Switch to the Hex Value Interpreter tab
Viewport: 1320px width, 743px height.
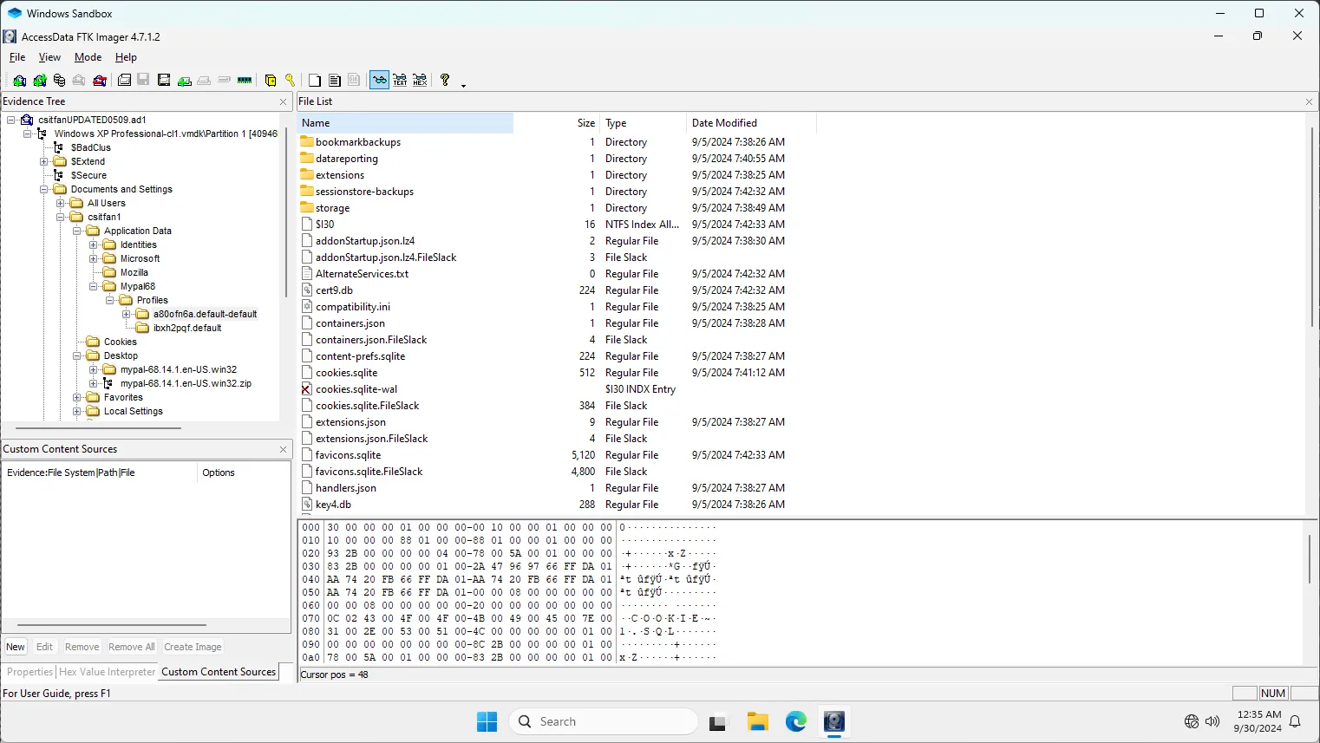(x=107, y=672)
